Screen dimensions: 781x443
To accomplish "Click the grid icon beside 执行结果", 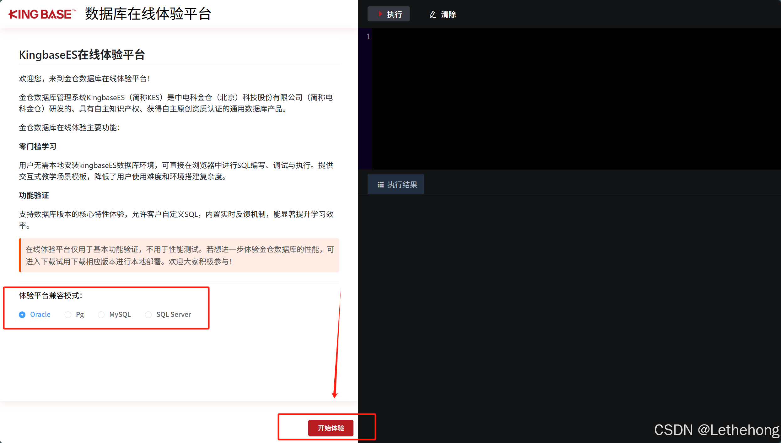I will point(380,185).
